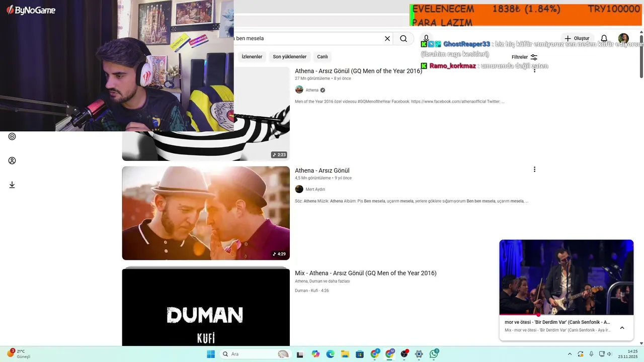Go to the Mert Aydın channel name
Viewport: 644px width, 362px height.
tap(315, 190)
